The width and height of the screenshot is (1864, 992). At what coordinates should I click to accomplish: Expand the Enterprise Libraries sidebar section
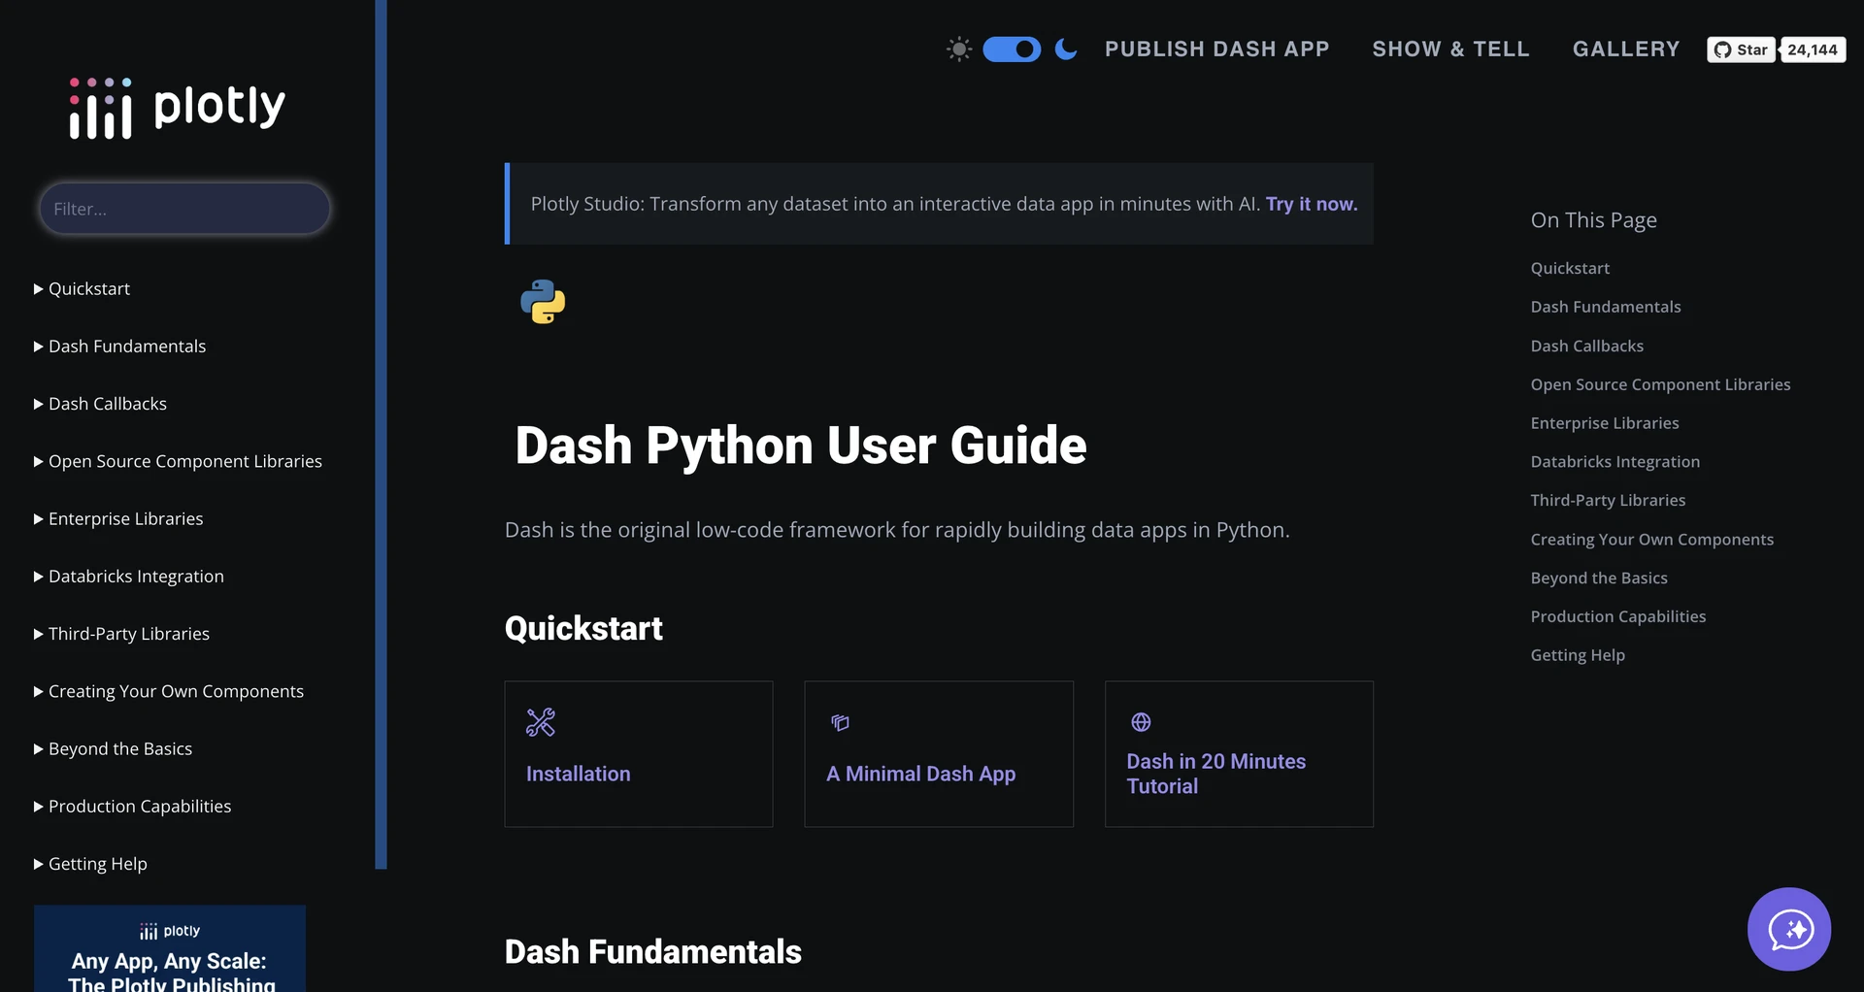click(125, 519)
